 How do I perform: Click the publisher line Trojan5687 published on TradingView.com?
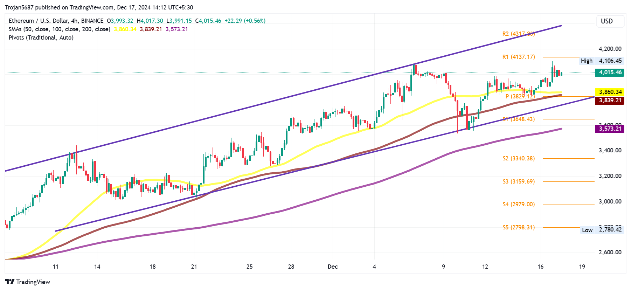(59, 7)
